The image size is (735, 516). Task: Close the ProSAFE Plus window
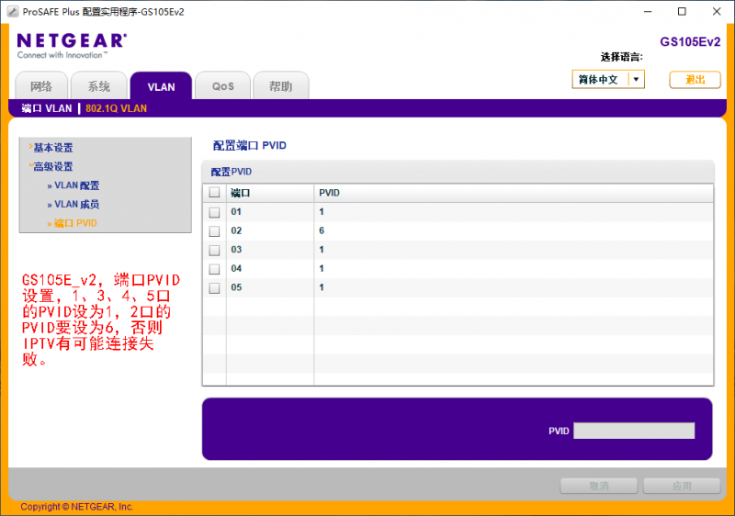(x=717, y=12)
